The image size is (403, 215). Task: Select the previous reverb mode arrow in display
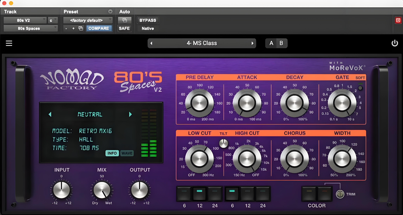(x=50, y=114)
